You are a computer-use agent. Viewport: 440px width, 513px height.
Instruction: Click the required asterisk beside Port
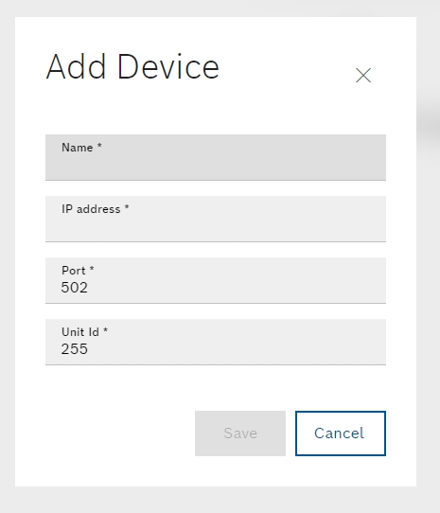coord(92,269)
